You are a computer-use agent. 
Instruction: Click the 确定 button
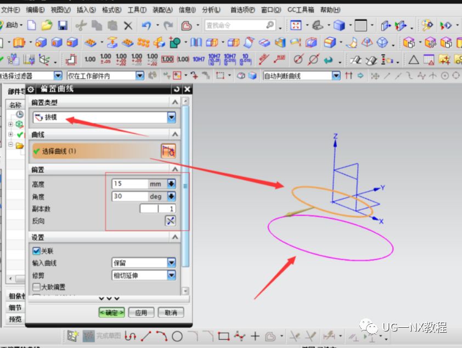coord(112,312)
